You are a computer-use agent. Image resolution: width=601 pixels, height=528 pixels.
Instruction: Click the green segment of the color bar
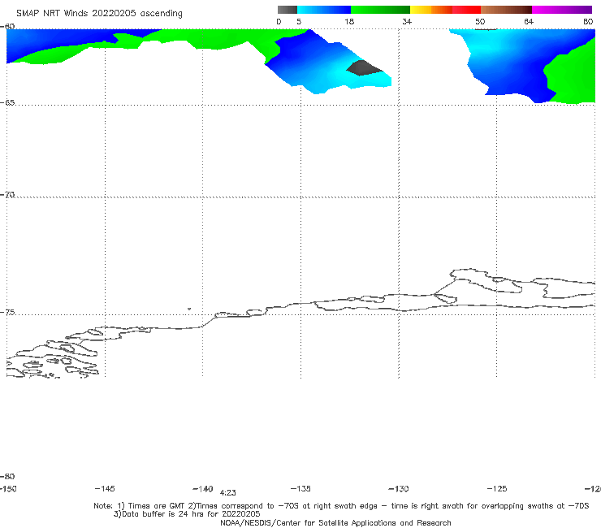pos(380,10)
